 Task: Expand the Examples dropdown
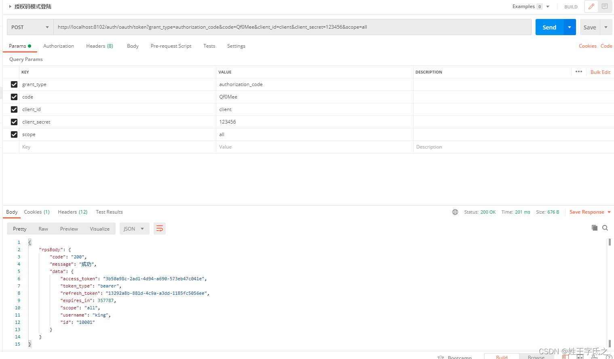[548, 6]
